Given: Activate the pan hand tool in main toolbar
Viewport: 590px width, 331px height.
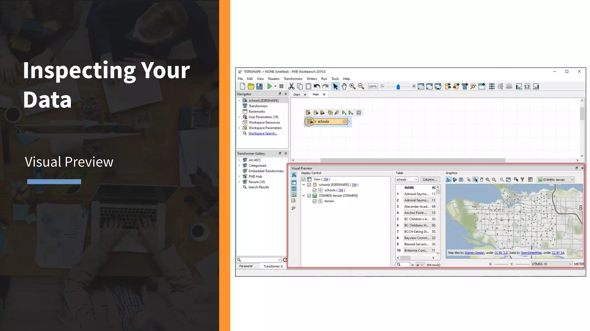Looking at the screenshot, I should (x=344, y=86).
